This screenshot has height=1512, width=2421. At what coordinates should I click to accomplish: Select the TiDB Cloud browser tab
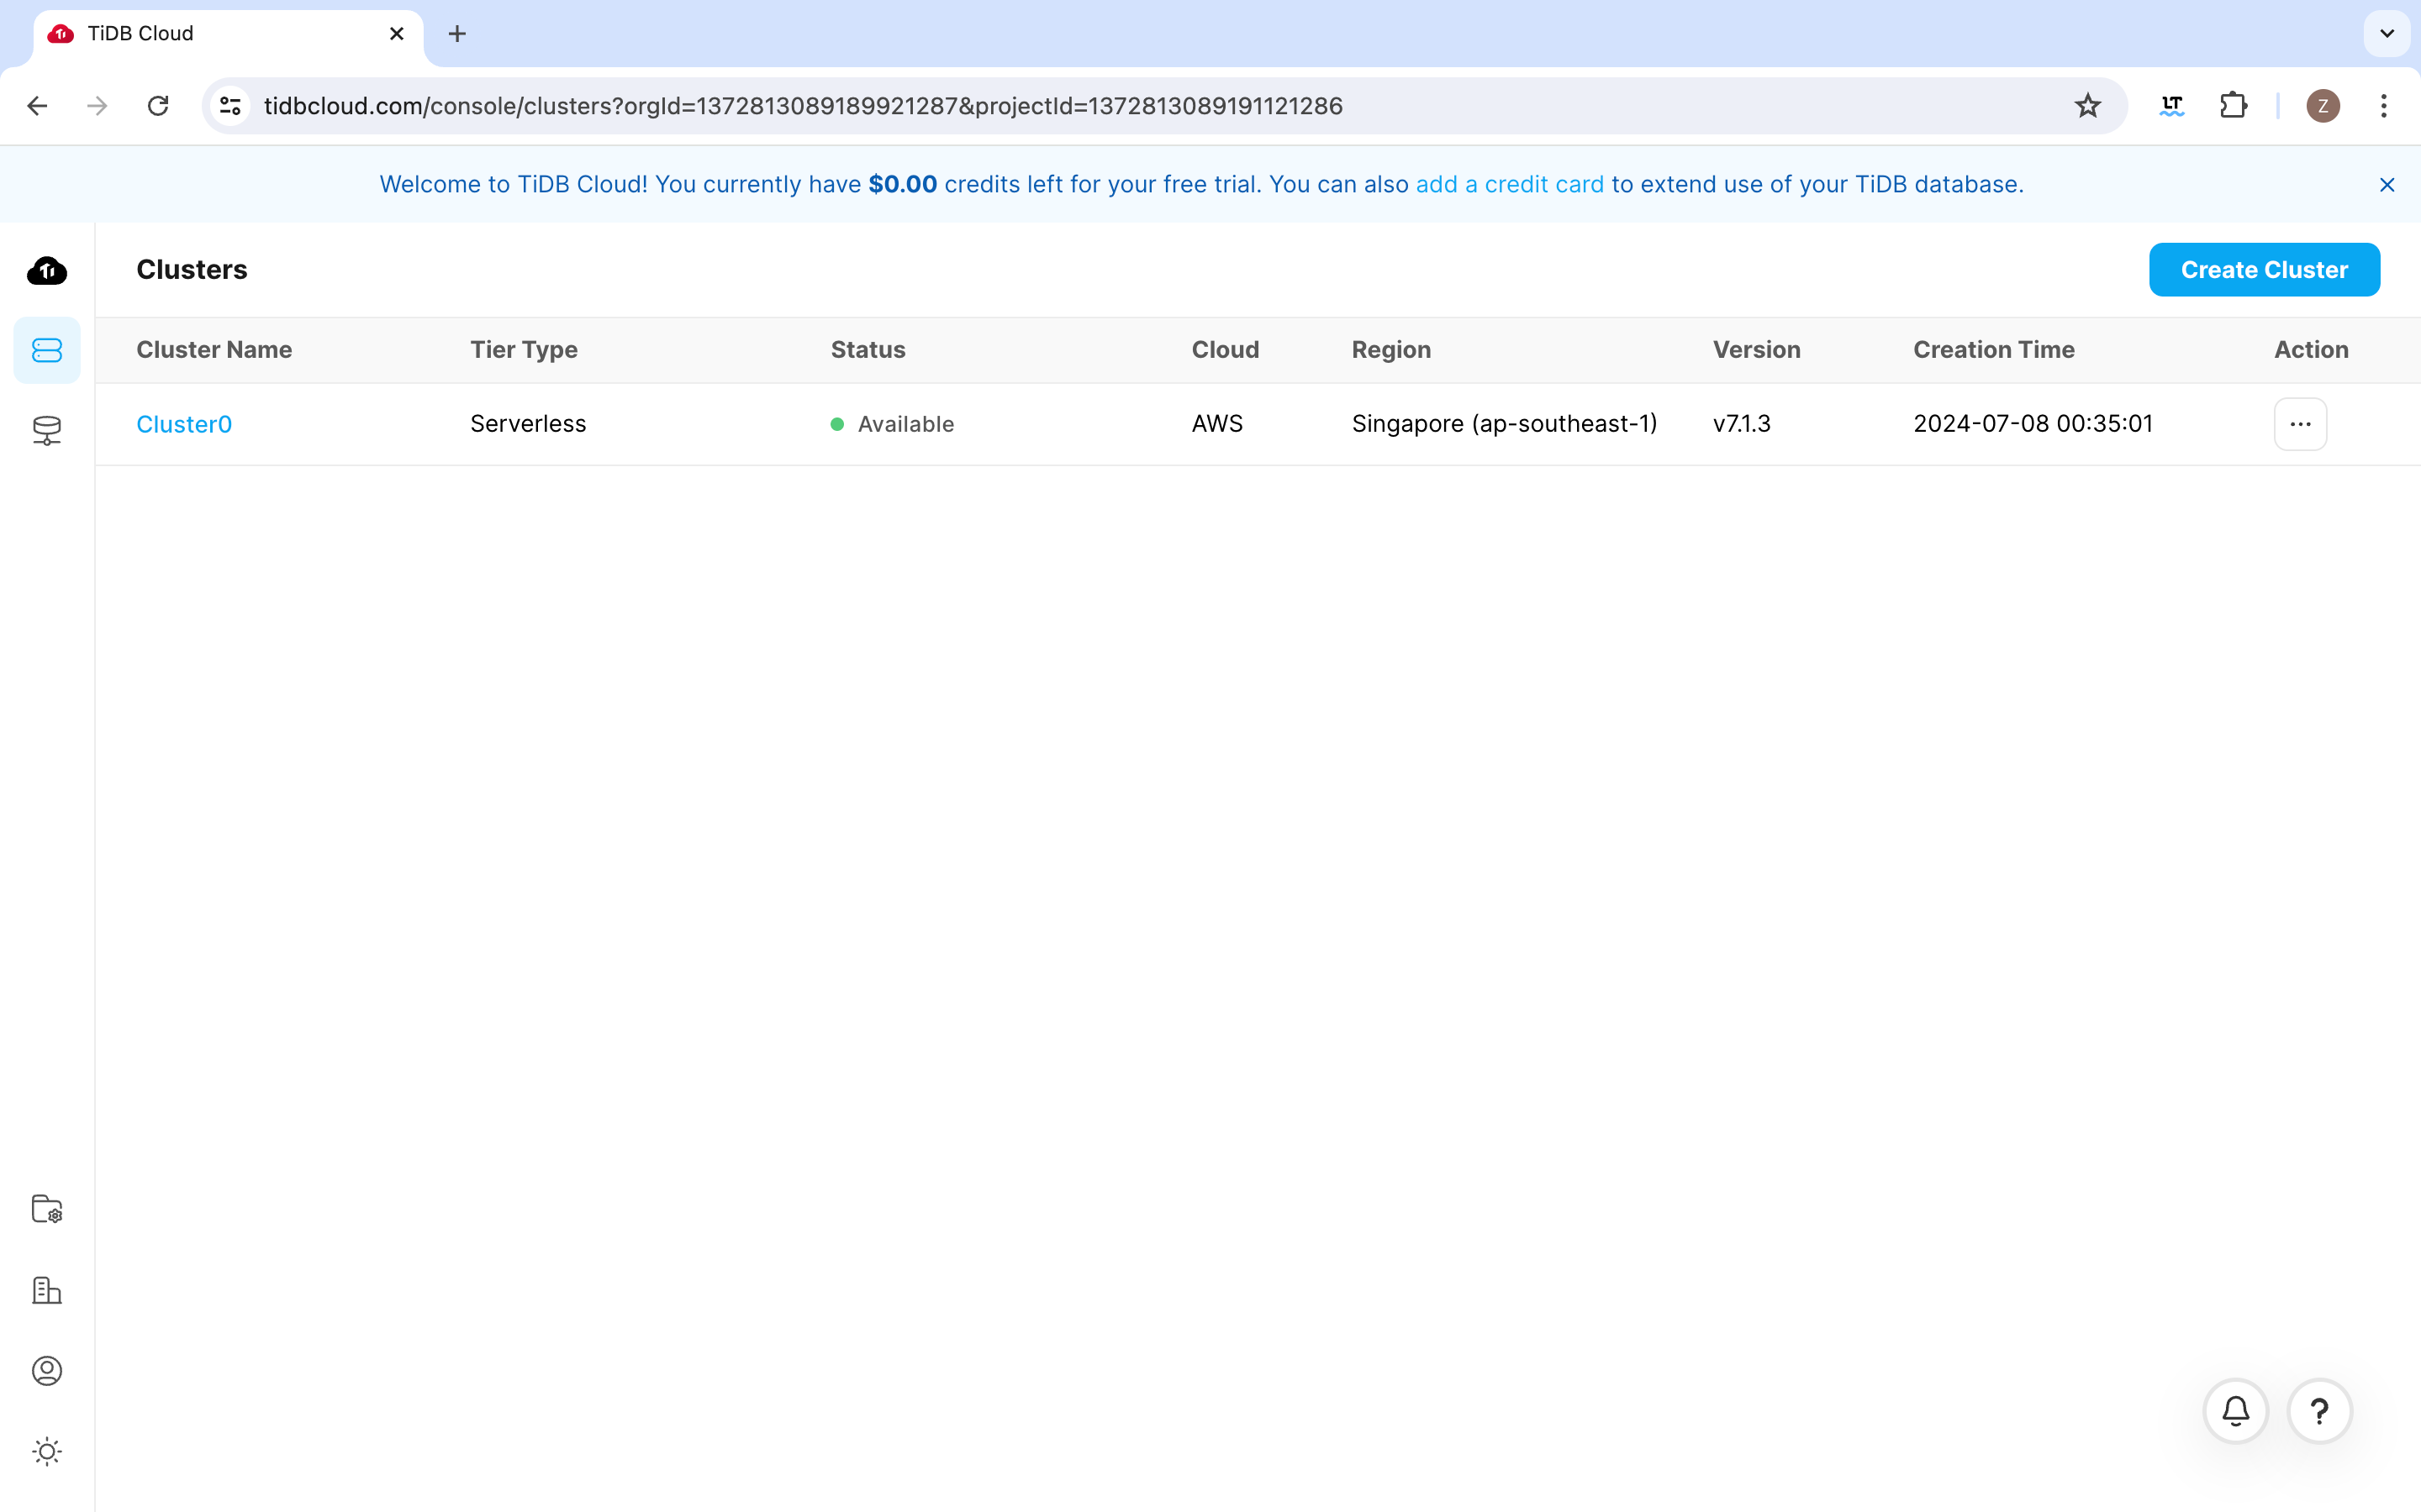tap(228, 34)
